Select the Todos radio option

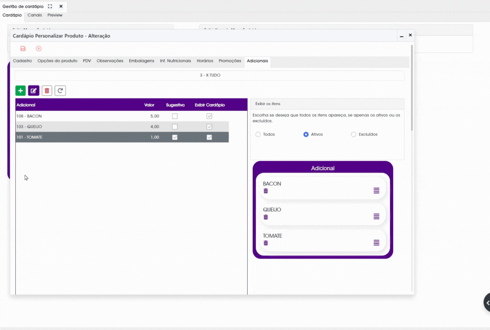[258, 134]
